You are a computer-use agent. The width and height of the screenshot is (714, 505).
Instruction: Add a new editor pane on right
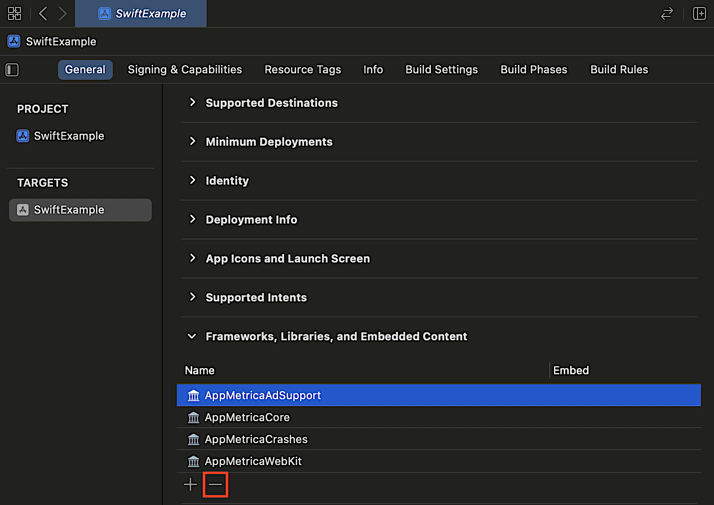699,13
